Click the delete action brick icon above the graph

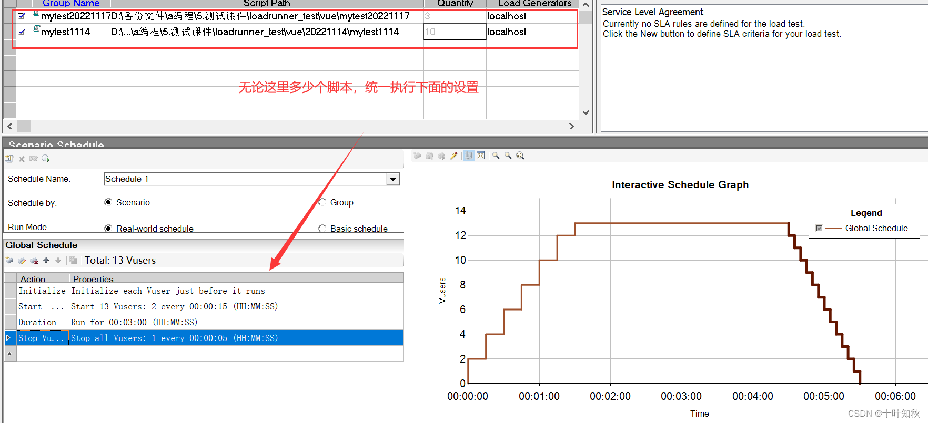point(441,156)
